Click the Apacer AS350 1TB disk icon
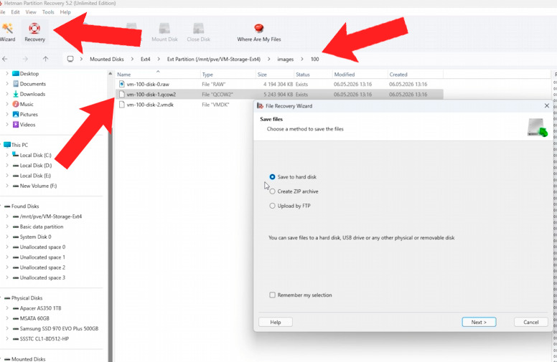The width and height of the screenshot is (557, 362). click(x=16, y=308)
